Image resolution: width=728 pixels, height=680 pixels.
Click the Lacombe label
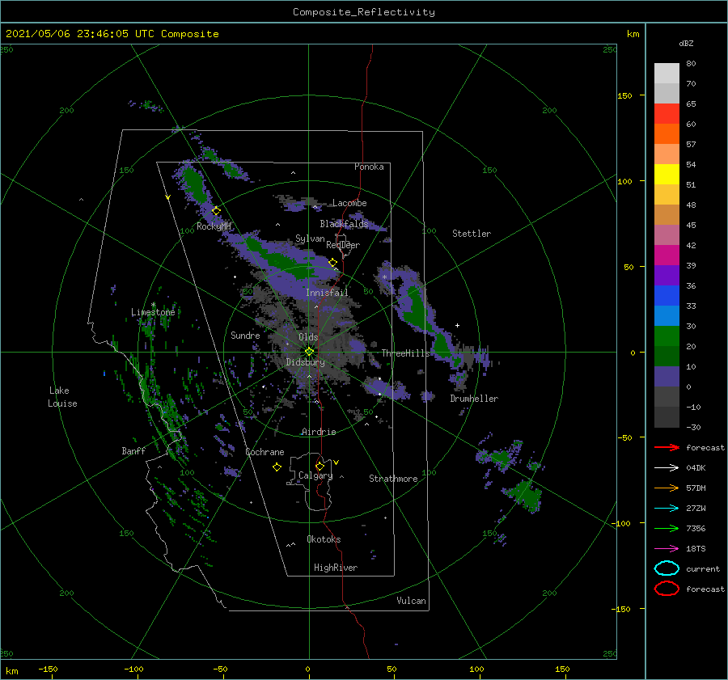(349, 203)
